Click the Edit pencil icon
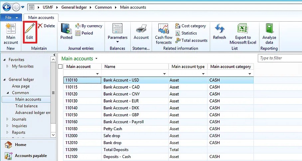 click(30, 29)
